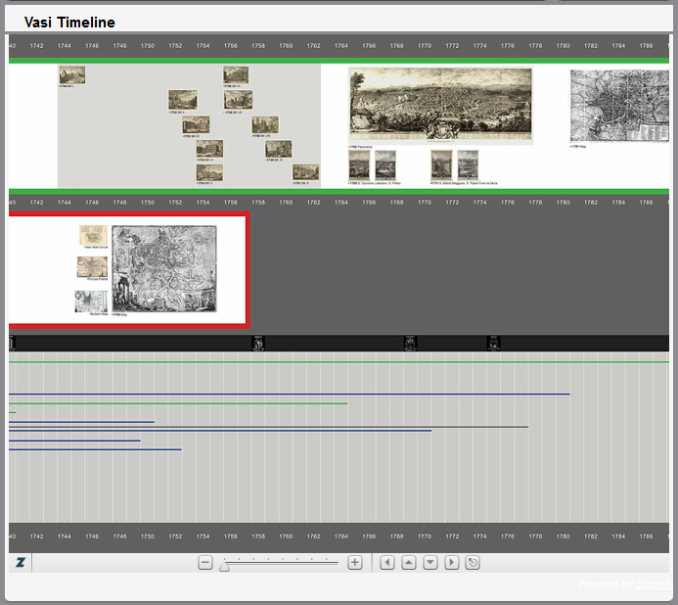Click the Vasi Timeline title
This screenshot has width=678, height=605.
click(69, 23)
